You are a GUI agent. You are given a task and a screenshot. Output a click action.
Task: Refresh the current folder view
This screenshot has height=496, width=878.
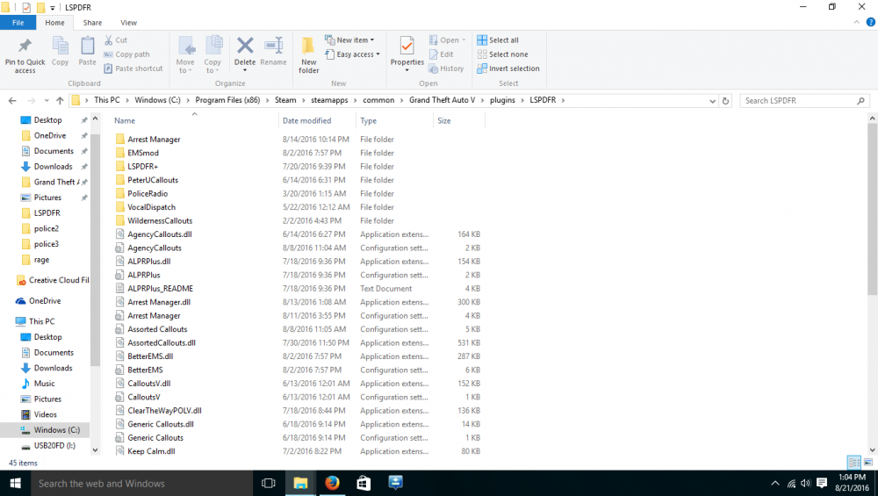[x=726, y=101]
